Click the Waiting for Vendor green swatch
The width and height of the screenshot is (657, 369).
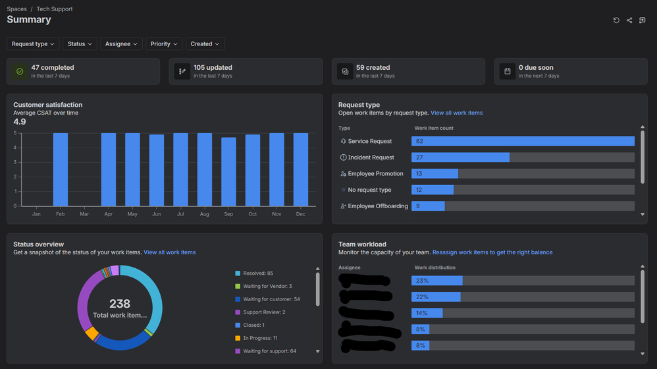point(238,287)
